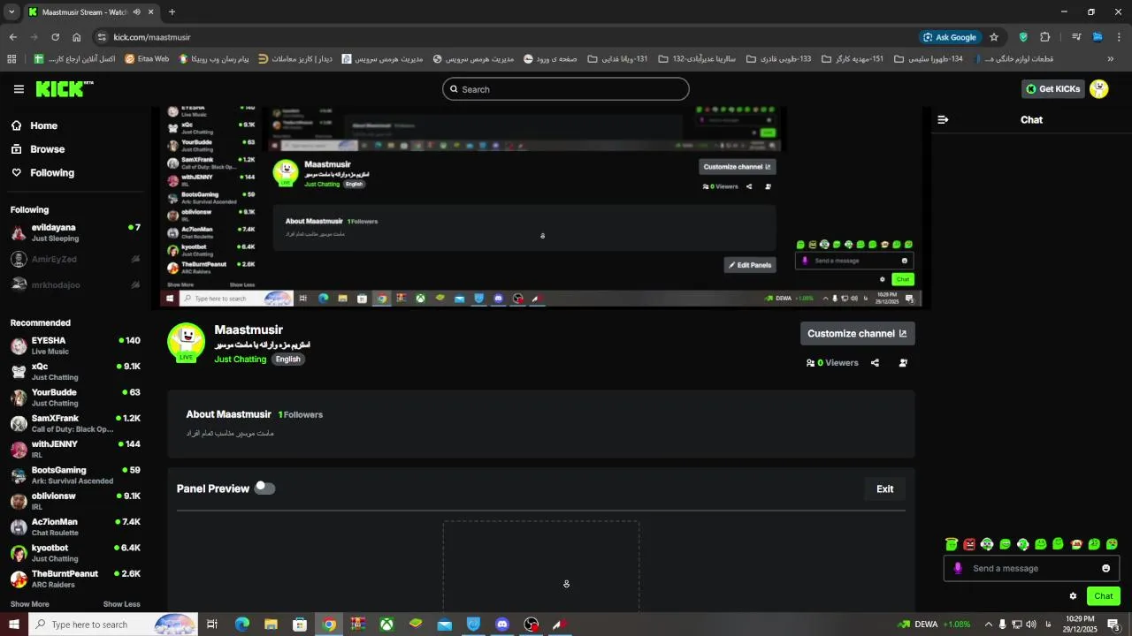This screenshot has height=636, width=1132.
Task: Click the user icon right of share
Action: click(903, 362)
